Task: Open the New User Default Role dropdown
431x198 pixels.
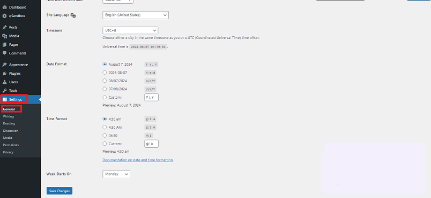Action: pyautogui.click(x=118, y=2)
